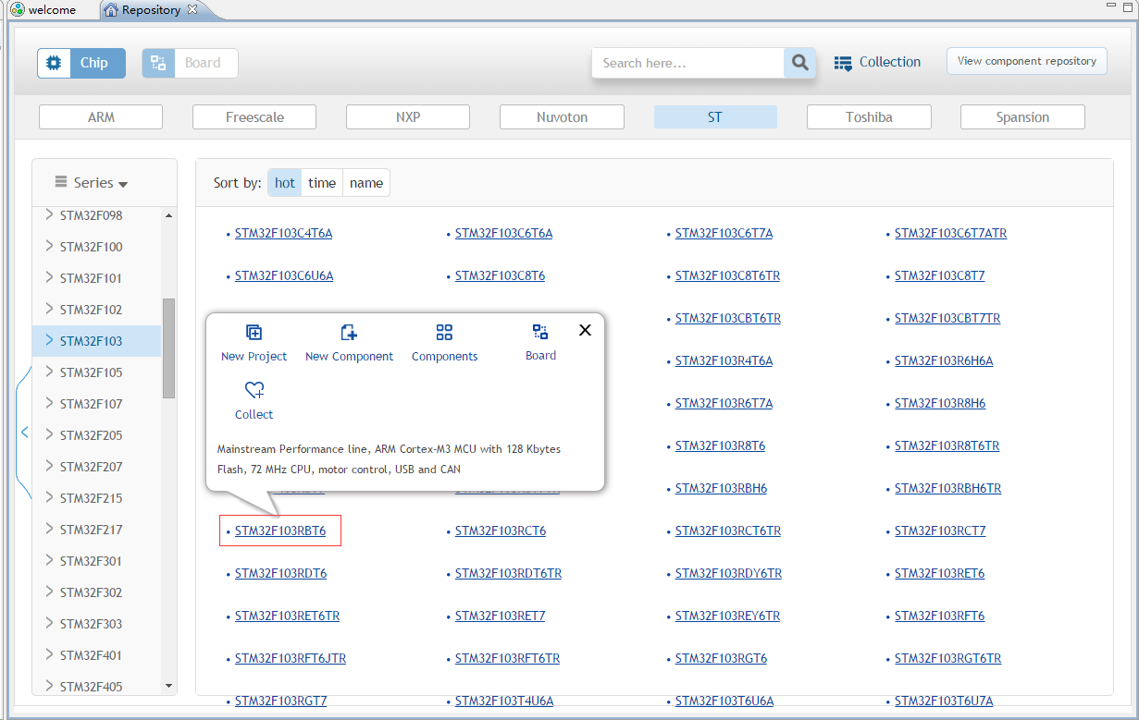This screenshot has width=1139, height=720.
Task: Open the STM32F103R8T6 chip link
Action: click(720, 445)
